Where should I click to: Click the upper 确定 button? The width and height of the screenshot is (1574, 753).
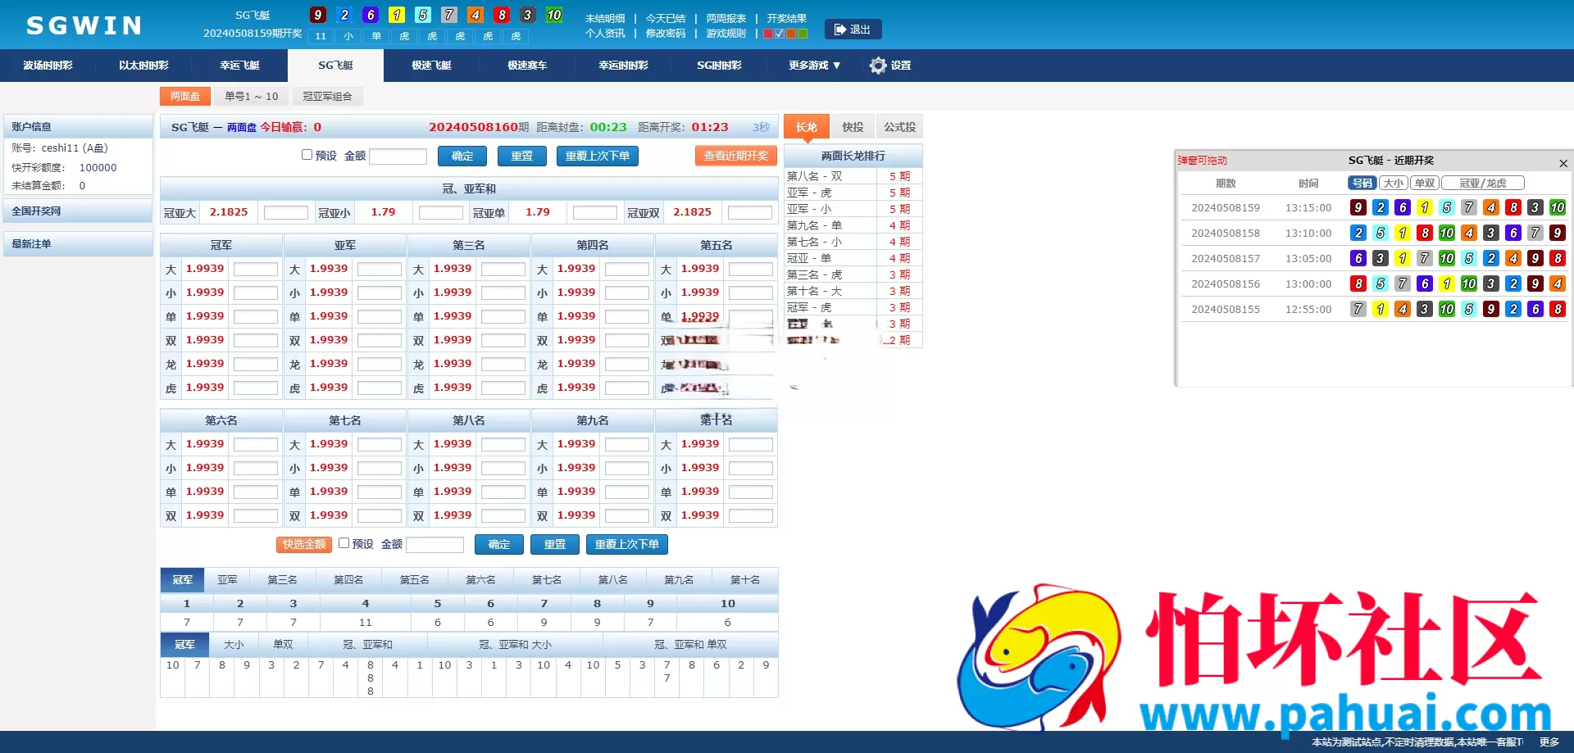tap(462, 156)
